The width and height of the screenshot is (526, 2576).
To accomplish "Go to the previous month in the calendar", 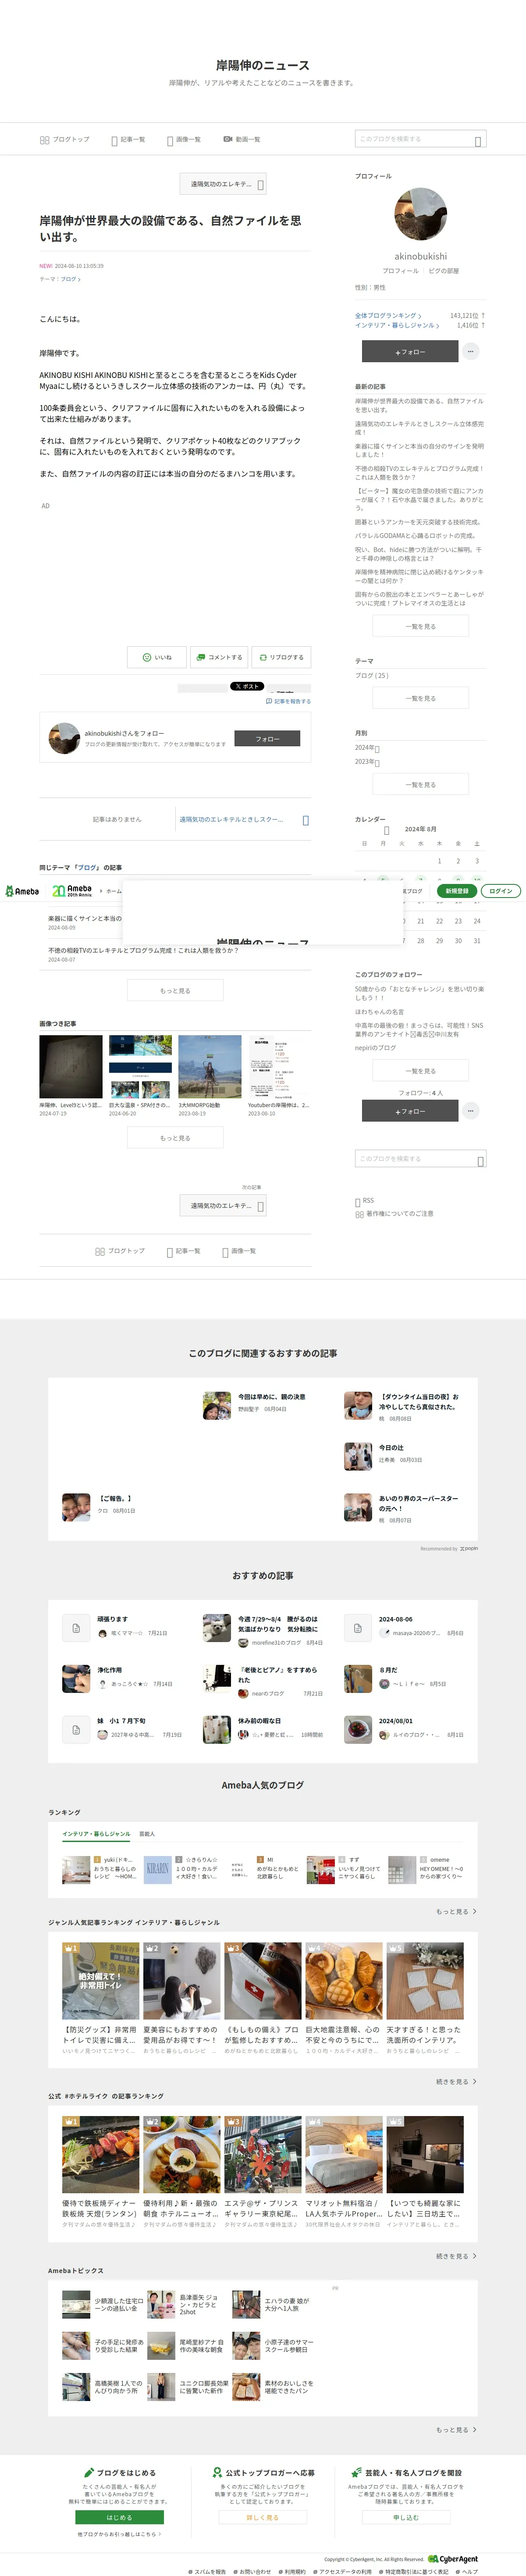I will click(x=387, y=830).
